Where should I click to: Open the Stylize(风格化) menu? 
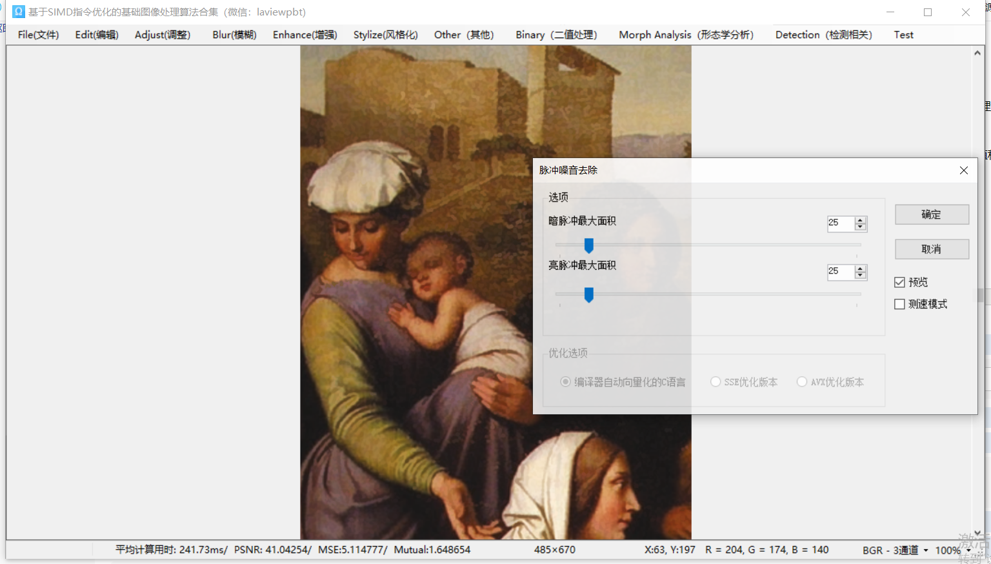tap(385, 35)
